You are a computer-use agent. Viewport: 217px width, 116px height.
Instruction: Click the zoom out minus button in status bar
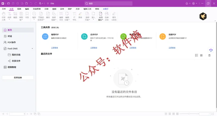(180, 114)
